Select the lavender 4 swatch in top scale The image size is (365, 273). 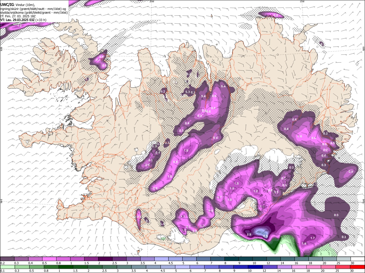(x=161, y=259)
